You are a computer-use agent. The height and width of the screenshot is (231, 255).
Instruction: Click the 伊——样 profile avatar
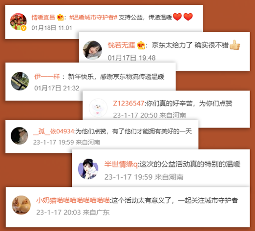tap(20, 81)
